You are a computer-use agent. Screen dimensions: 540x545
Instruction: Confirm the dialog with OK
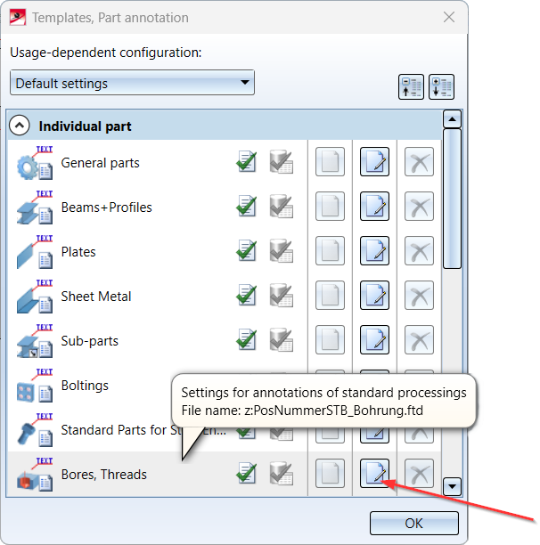pyautogui.click(x=413, y=523)
